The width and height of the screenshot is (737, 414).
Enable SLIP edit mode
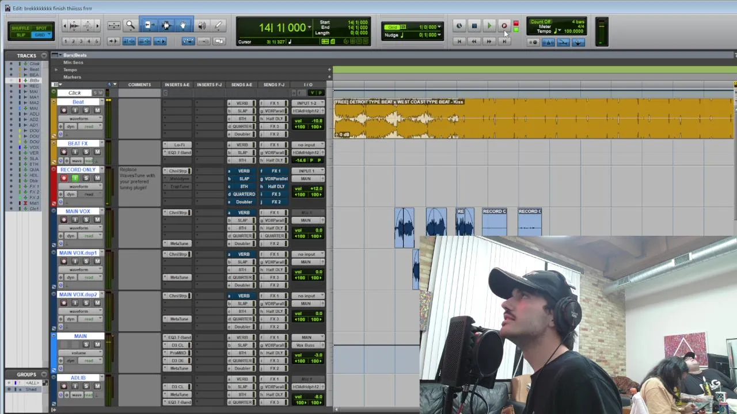[x=20, y=35]
